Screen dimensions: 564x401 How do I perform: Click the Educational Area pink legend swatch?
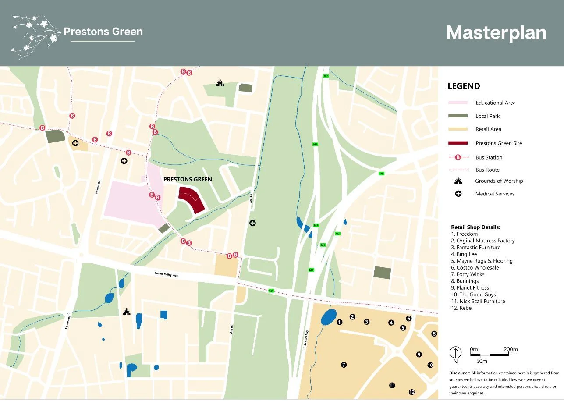458,103
